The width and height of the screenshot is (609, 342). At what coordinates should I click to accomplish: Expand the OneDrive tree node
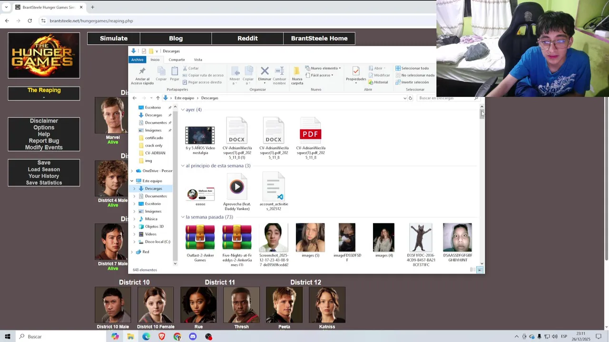click(x=132, y=171)
